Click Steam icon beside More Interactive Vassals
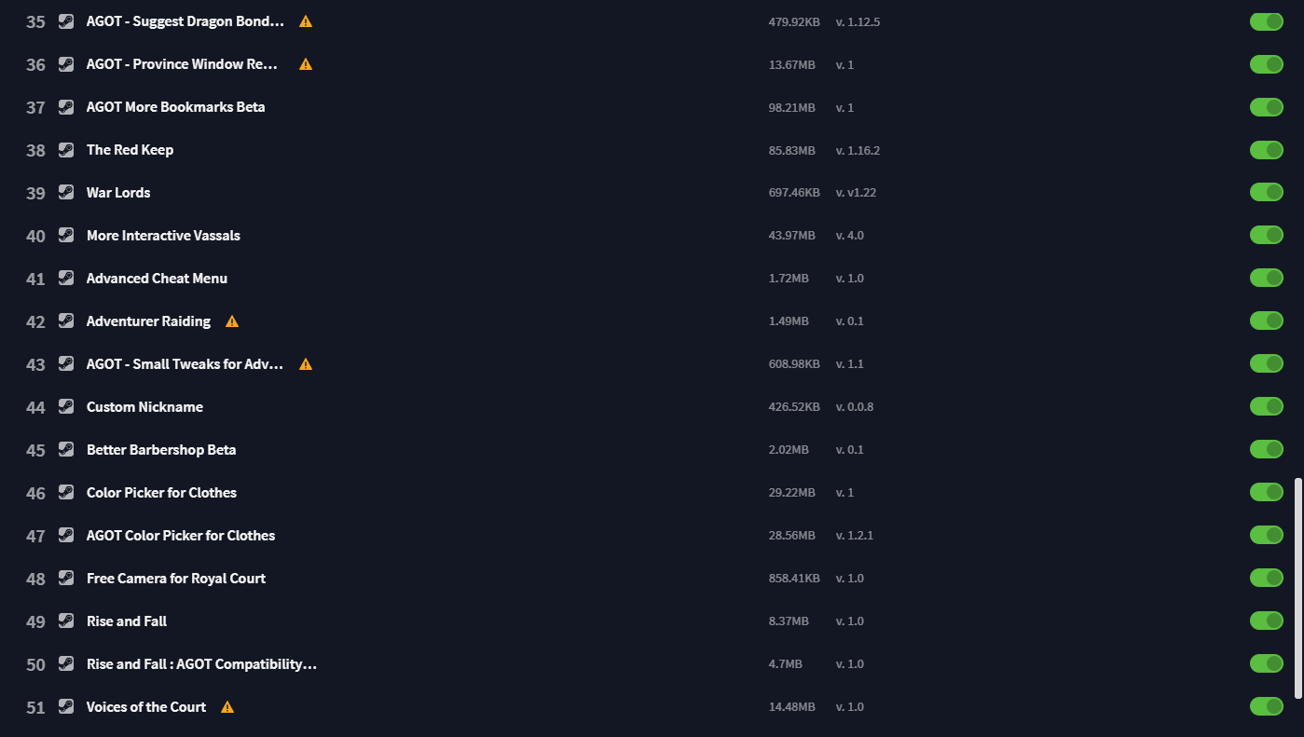Viewport: 1304px width, 737px height. 66,235
